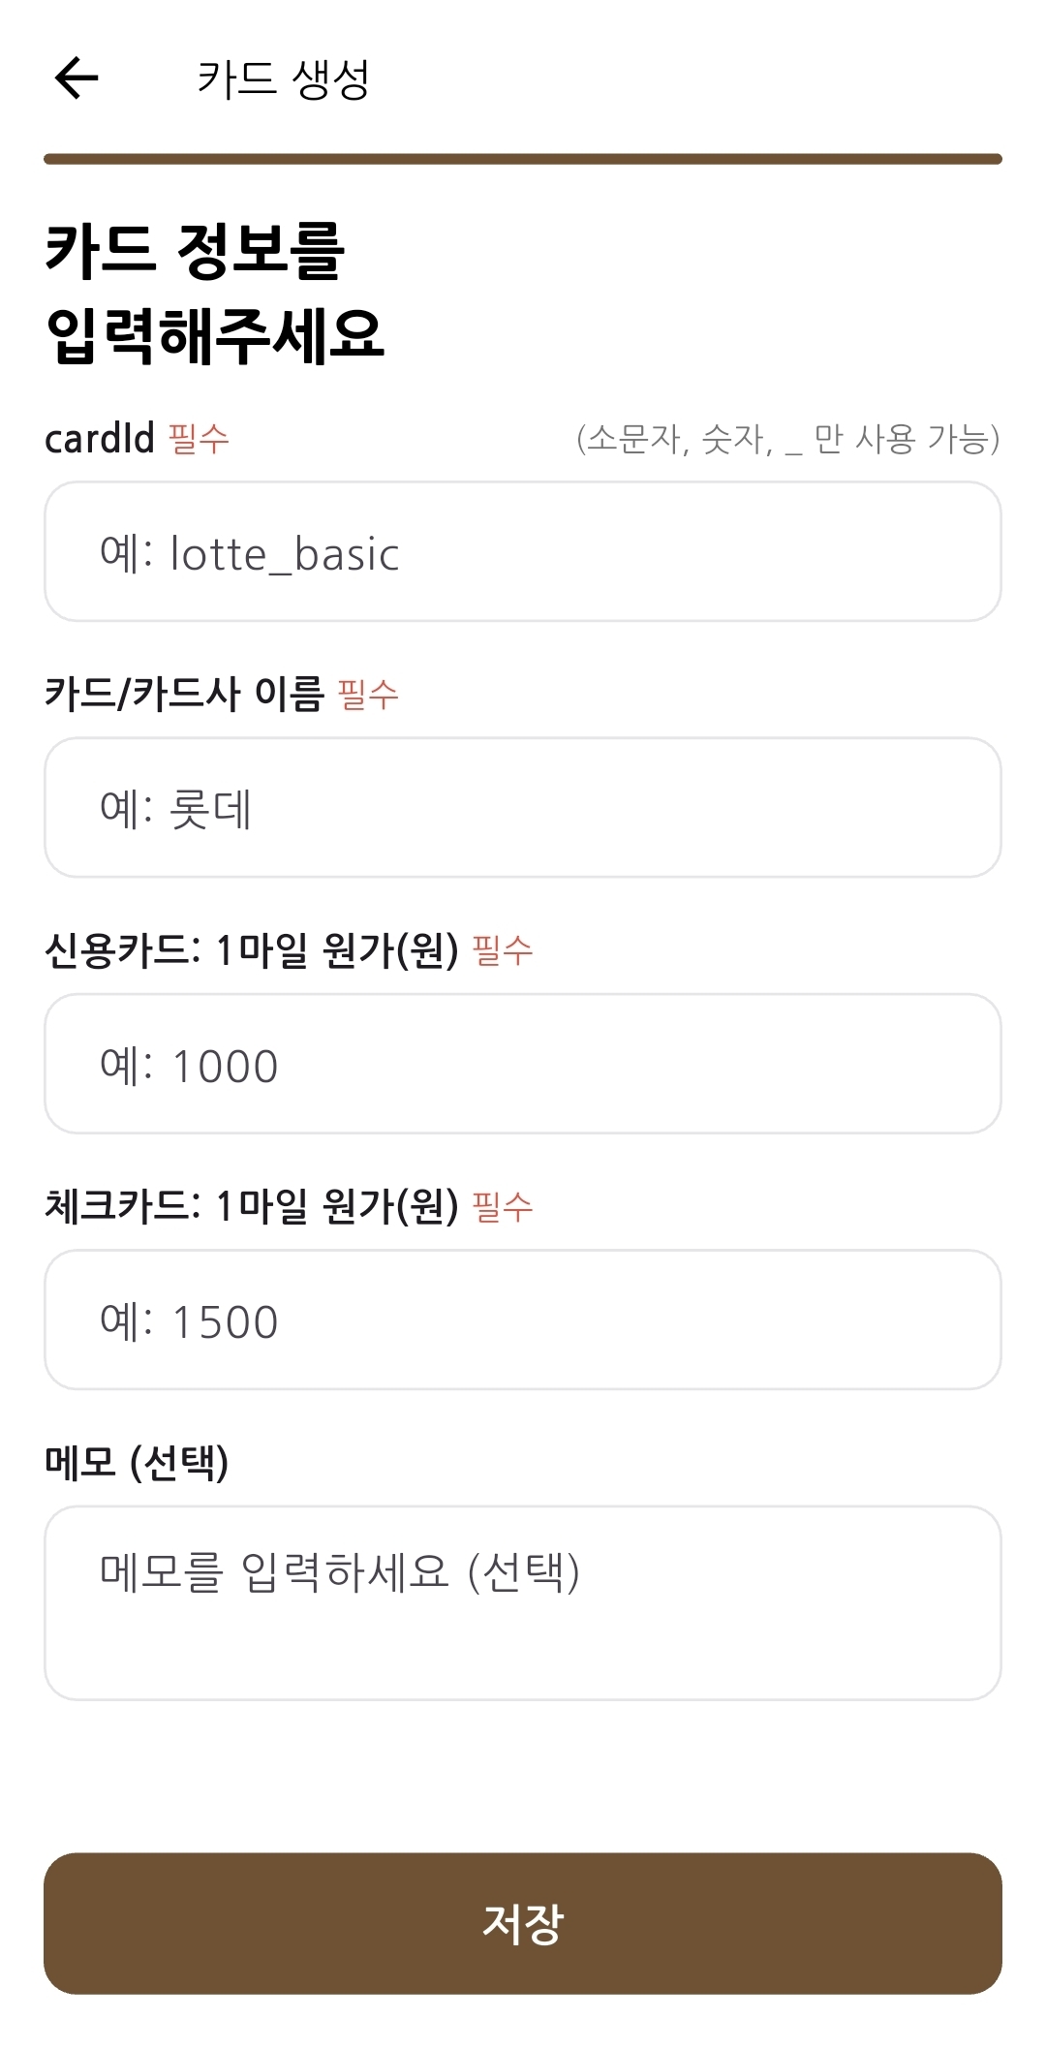Focus the card name input '예: 롯데'

[523, 808]
